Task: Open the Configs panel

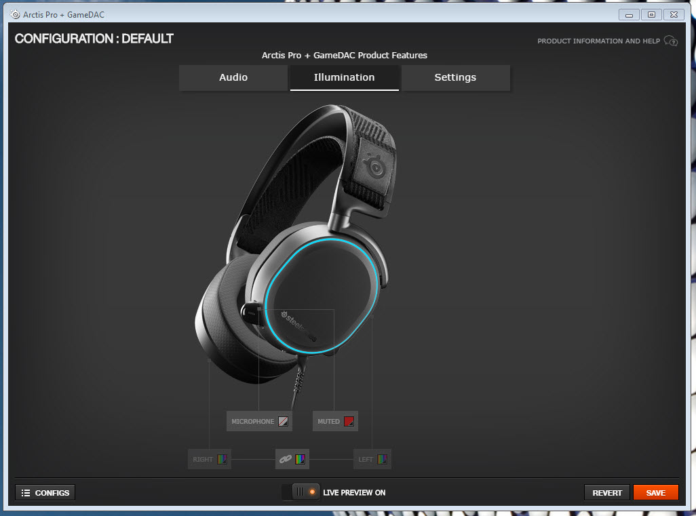Action: tap(45, 492)
